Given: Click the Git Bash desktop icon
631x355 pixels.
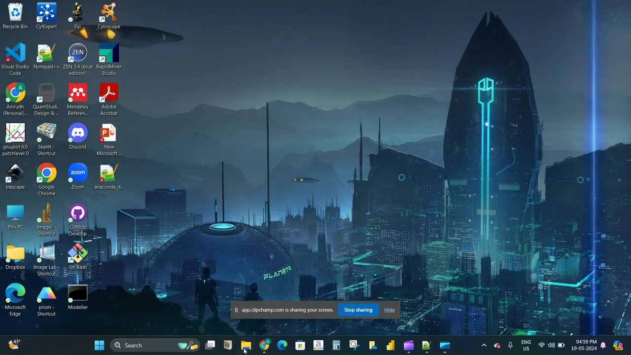Looking at the screenshot, I should [x=78, y=257].
